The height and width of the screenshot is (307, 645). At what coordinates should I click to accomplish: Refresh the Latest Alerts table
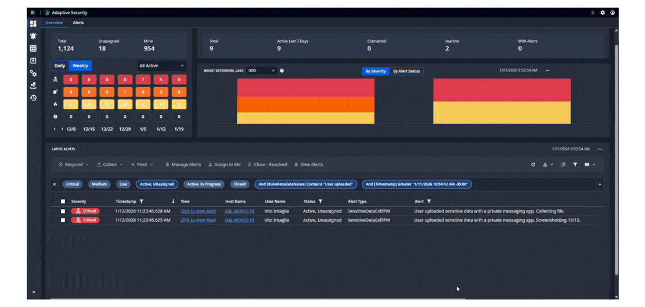pyautogui.click(x=533, y=164)
